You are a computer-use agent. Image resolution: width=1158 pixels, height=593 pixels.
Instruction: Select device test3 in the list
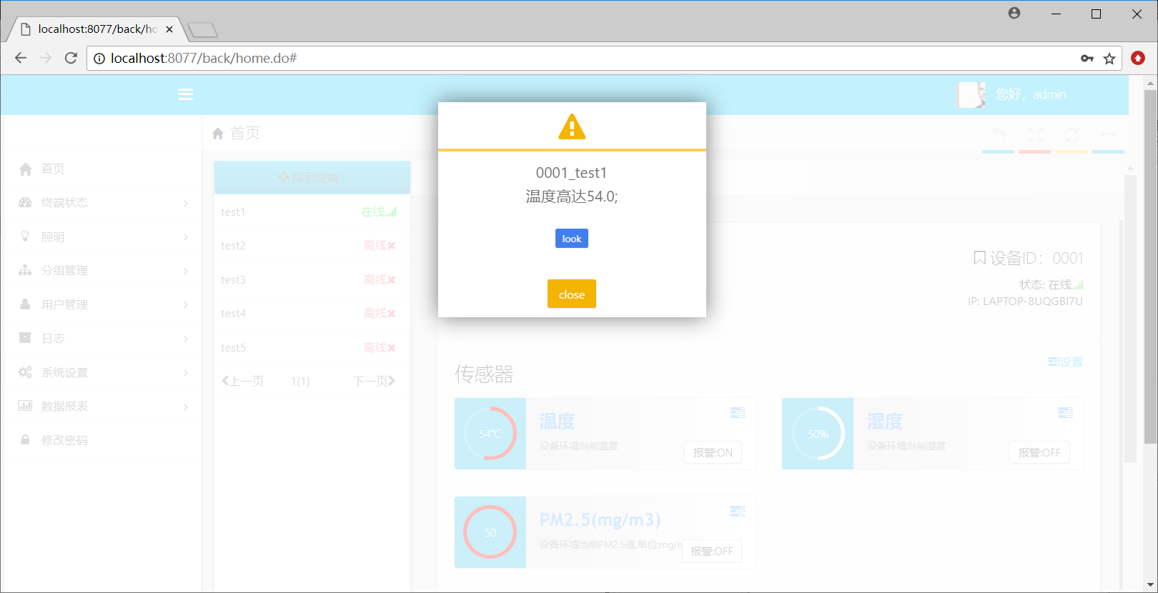(312, 279)
